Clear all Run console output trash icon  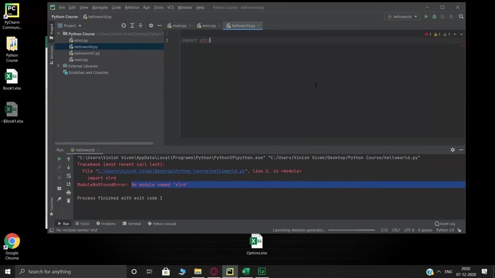point(68,200)
